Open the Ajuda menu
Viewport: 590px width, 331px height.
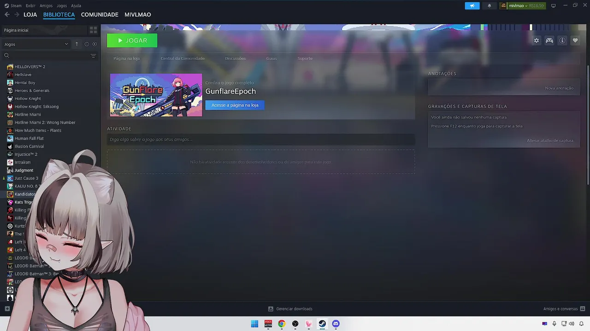tap(76, 6)
